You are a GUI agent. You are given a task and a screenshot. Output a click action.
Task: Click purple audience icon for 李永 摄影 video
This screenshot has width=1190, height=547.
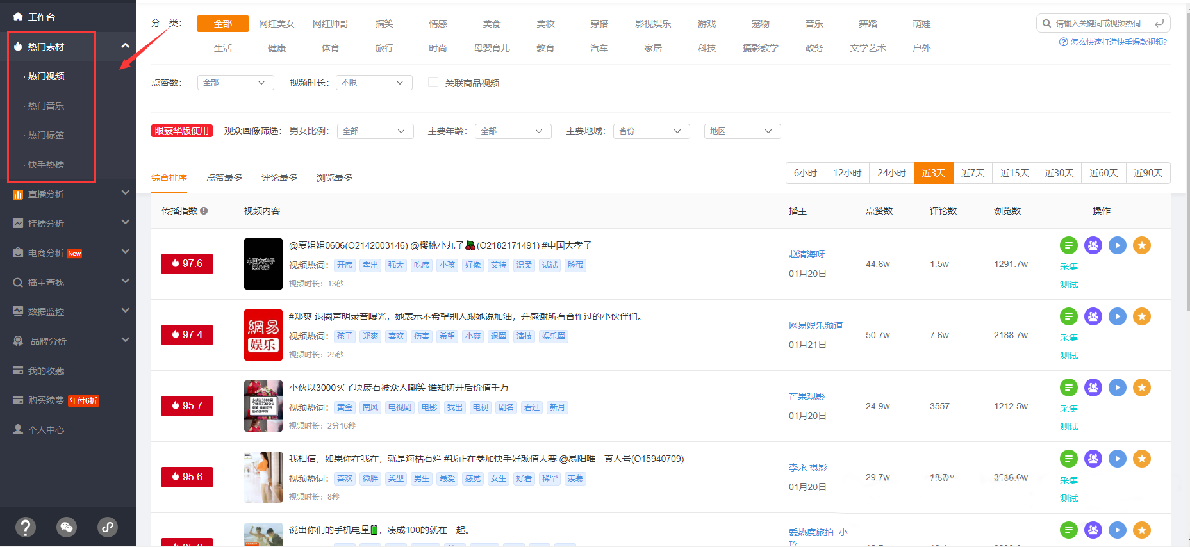click(1093, 459)
